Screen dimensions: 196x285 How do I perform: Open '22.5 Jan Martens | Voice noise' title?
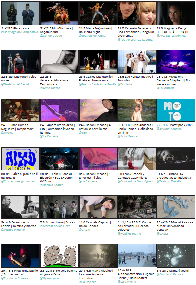click(19, 78)
